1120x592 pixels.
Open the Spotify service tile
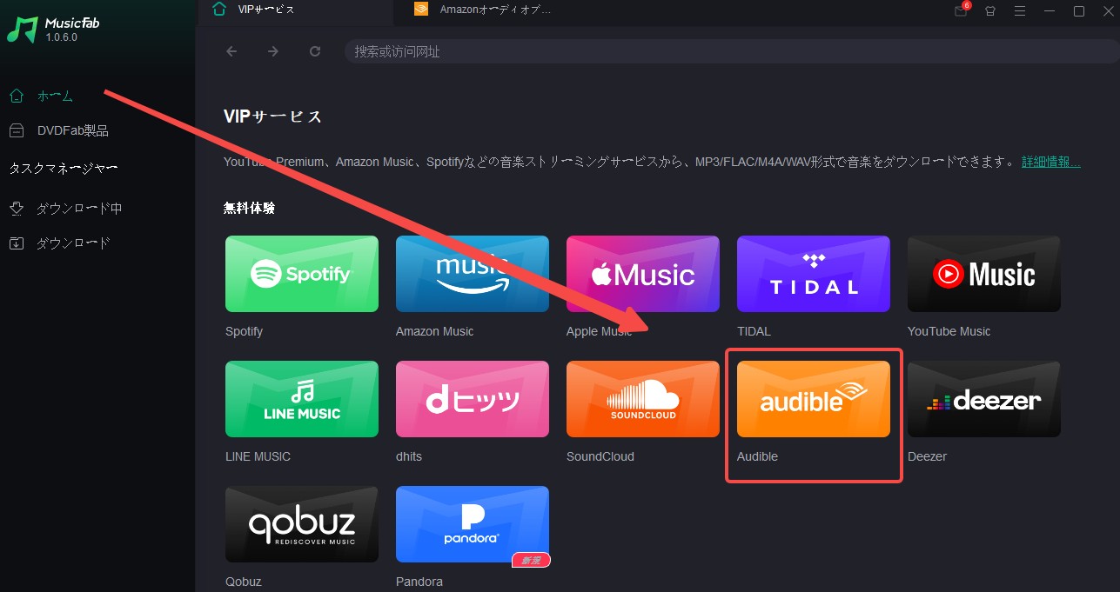click(x=301, y=274)
